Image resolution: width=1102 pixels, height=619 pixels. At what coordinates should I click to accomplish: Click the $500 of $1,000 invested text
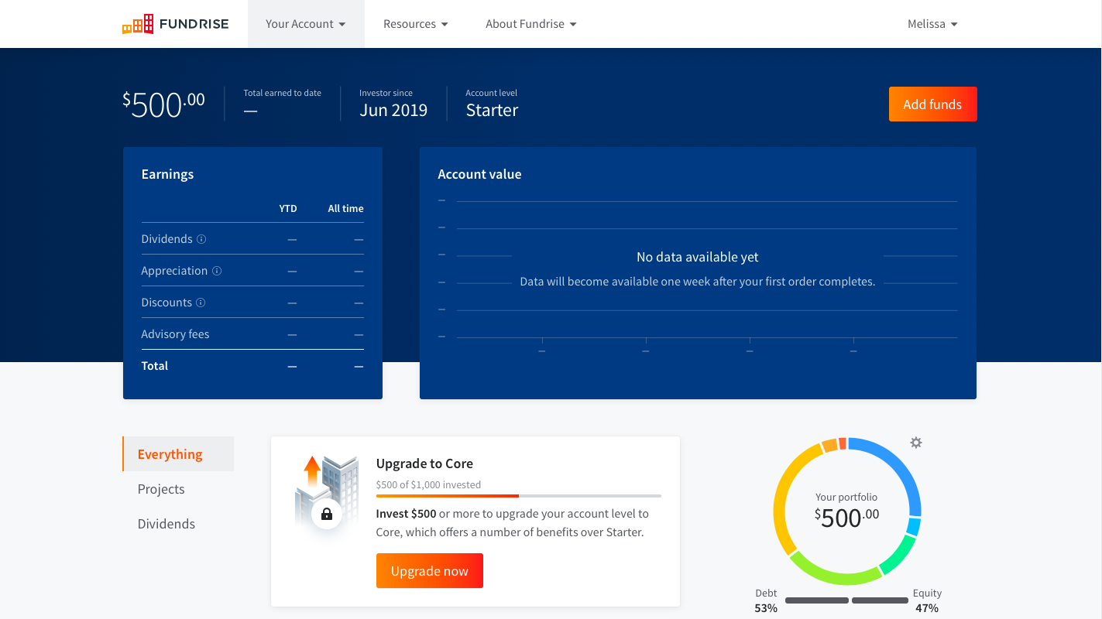pyautogui.click(x=428, y=485)
